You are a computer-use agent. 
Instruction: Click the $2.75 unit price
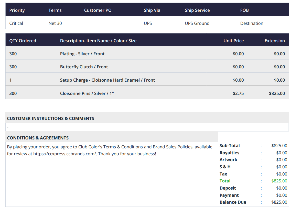[238, 93]
